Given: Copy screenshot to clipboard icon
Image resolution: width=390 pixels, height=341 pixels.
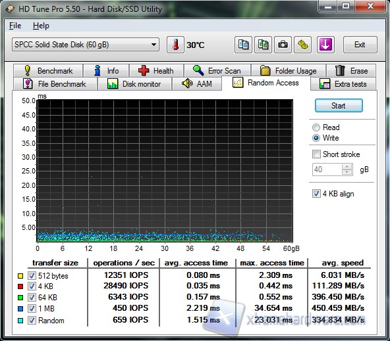Looking at the screenshot, I should [263, 45].
